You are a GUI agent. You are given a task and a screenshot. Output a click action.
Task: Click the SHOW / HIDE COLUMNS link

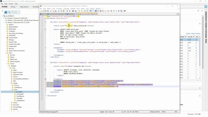coord(193,34)
